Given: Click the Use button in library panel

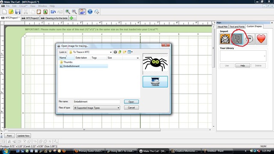Looking at the screenshot, I should coord(227,65).
